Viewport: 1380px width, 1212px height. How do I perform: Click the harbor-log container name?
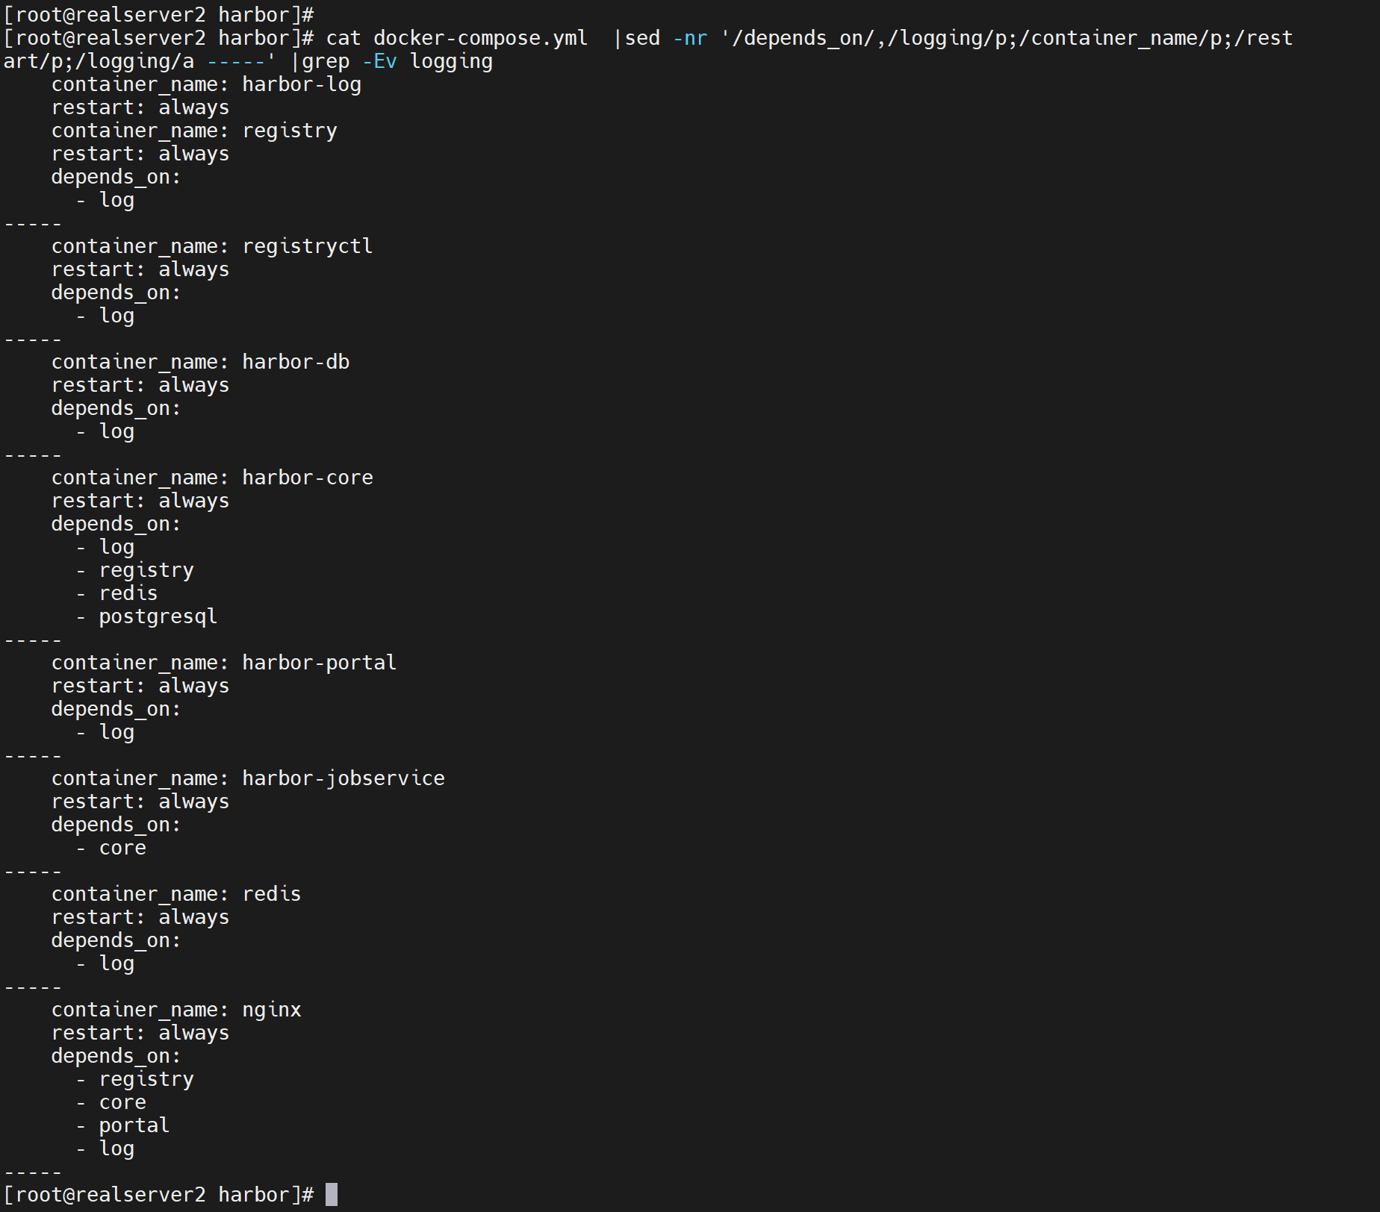pyautogui.click(x=302, y=84)
